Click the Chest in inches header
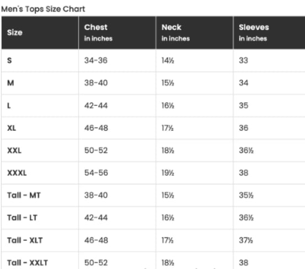Screen dimensions: 305x269 pyautogui.click(x=98, y=33)
